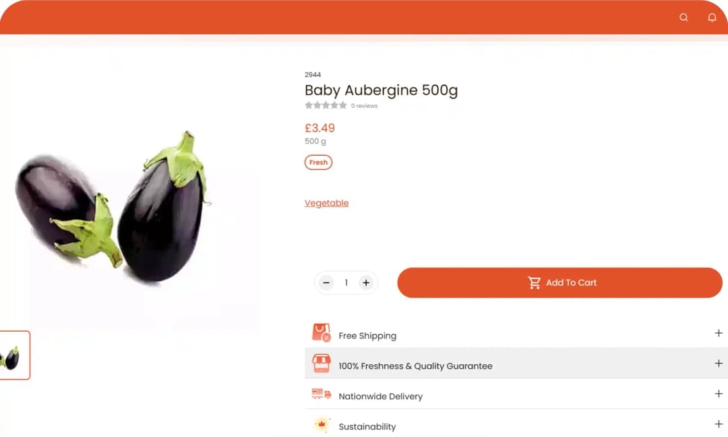Click the Freshness Guarantee storefront icon
Screen dimensions: 728x437
[322, 364]
